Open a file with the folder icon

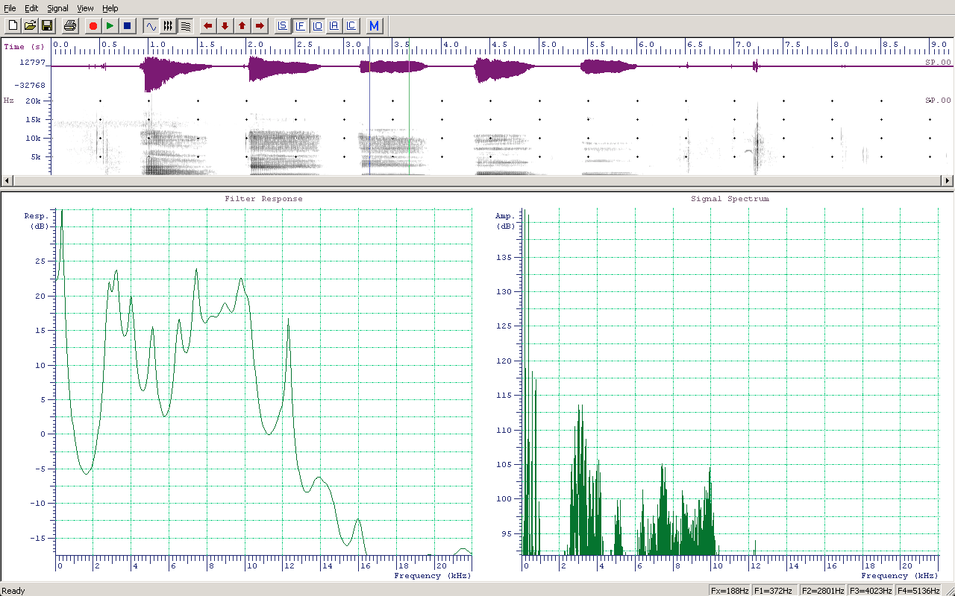pyautogui.click(x=30, y=26)
